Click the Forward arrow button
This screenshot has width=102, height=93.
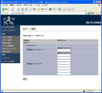[12, 9]
